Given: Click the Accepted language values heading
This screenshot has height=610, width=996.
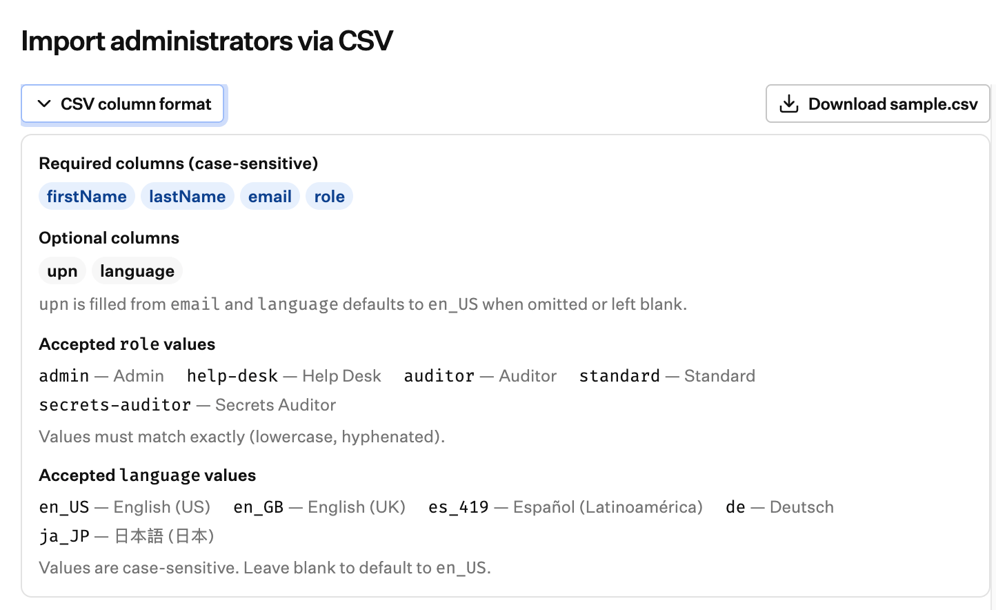Looking at the screenshot, I should (148, 475).
